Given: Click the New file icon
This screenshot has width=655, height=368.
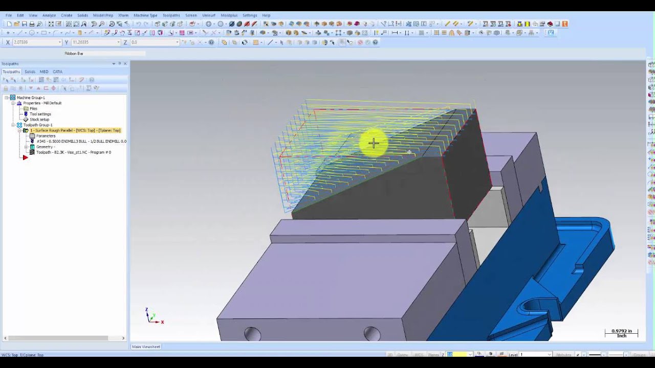Looking at the screenshot, I should click(9, 24).
